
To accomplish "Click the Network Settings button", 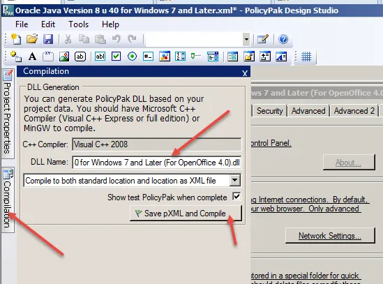I will 330,236.
